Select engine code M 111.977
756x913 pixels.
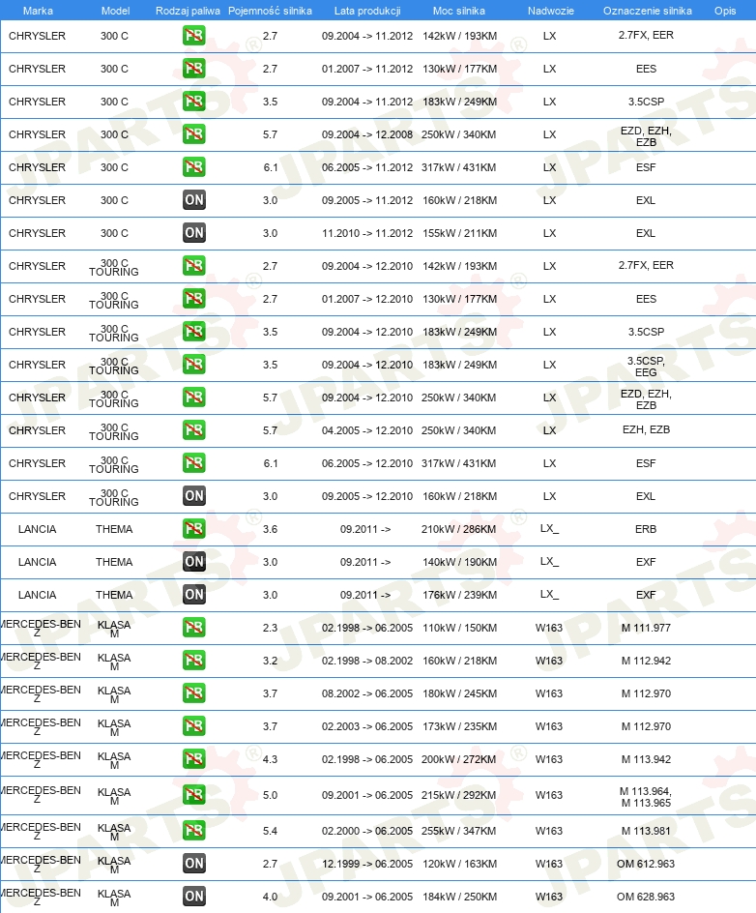[646, 629]
